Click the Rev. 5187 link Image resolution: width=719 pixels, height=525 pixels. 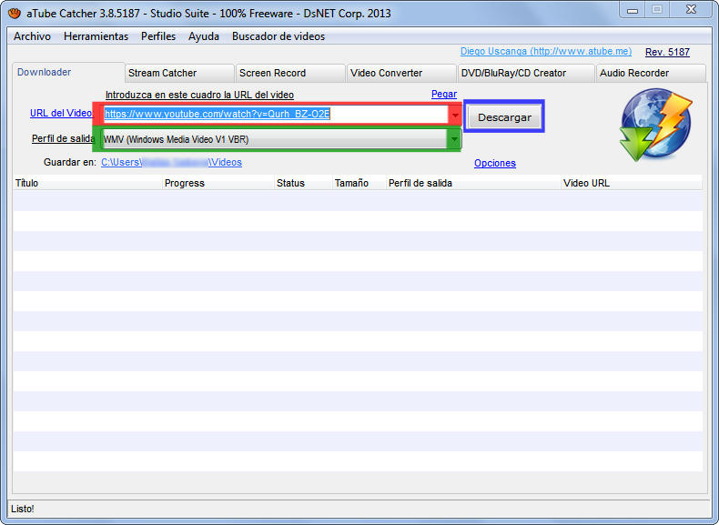667,52
